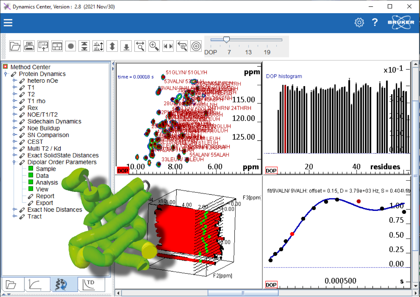Open the Analysis step

click(x=47, y=183)
